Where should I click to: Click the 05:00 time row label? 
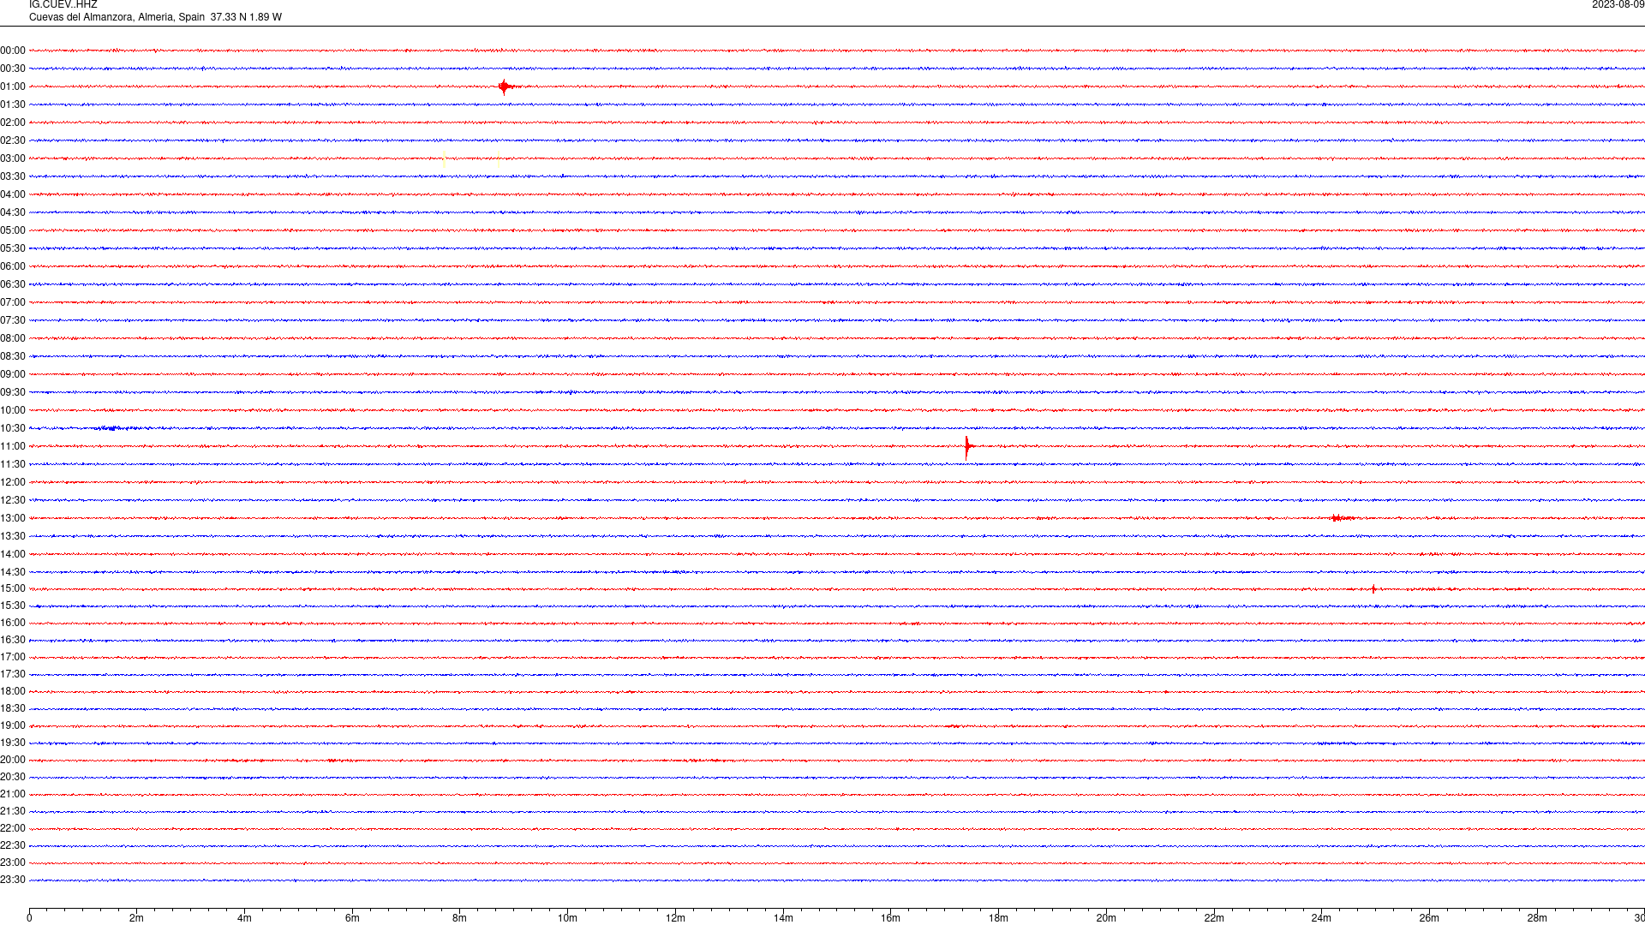coord(13,230)
